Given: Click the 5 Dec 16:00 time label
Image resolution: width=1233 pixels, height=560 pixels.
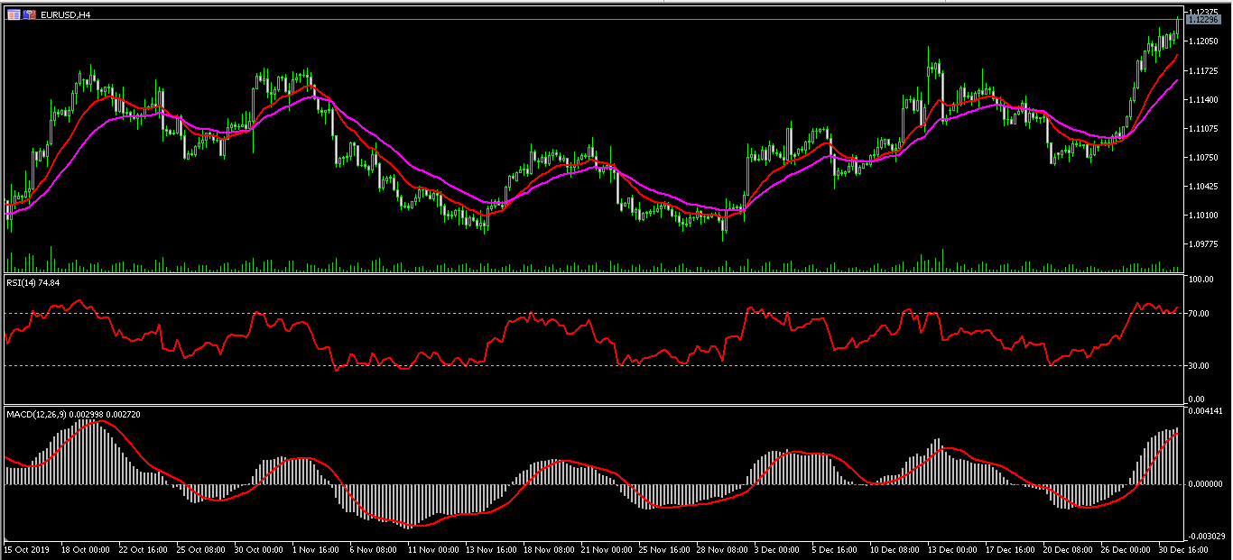Looking at the screenshot, I should point(836,548).
